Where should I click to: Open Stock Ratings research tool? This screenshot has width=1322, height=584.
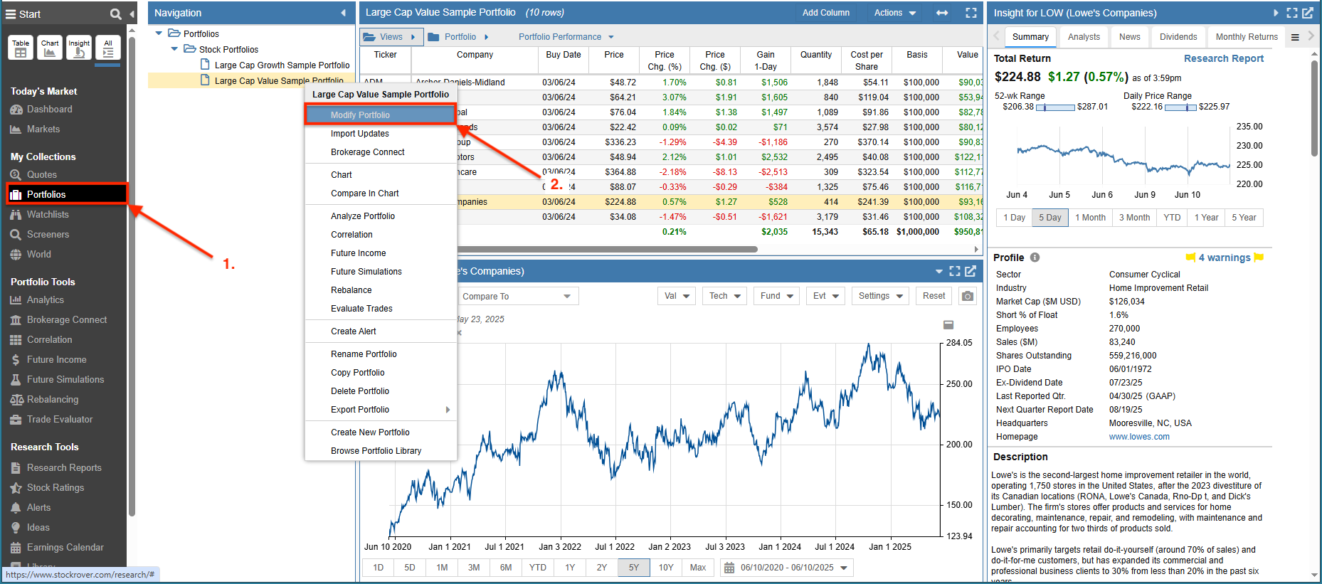[47, 488]
